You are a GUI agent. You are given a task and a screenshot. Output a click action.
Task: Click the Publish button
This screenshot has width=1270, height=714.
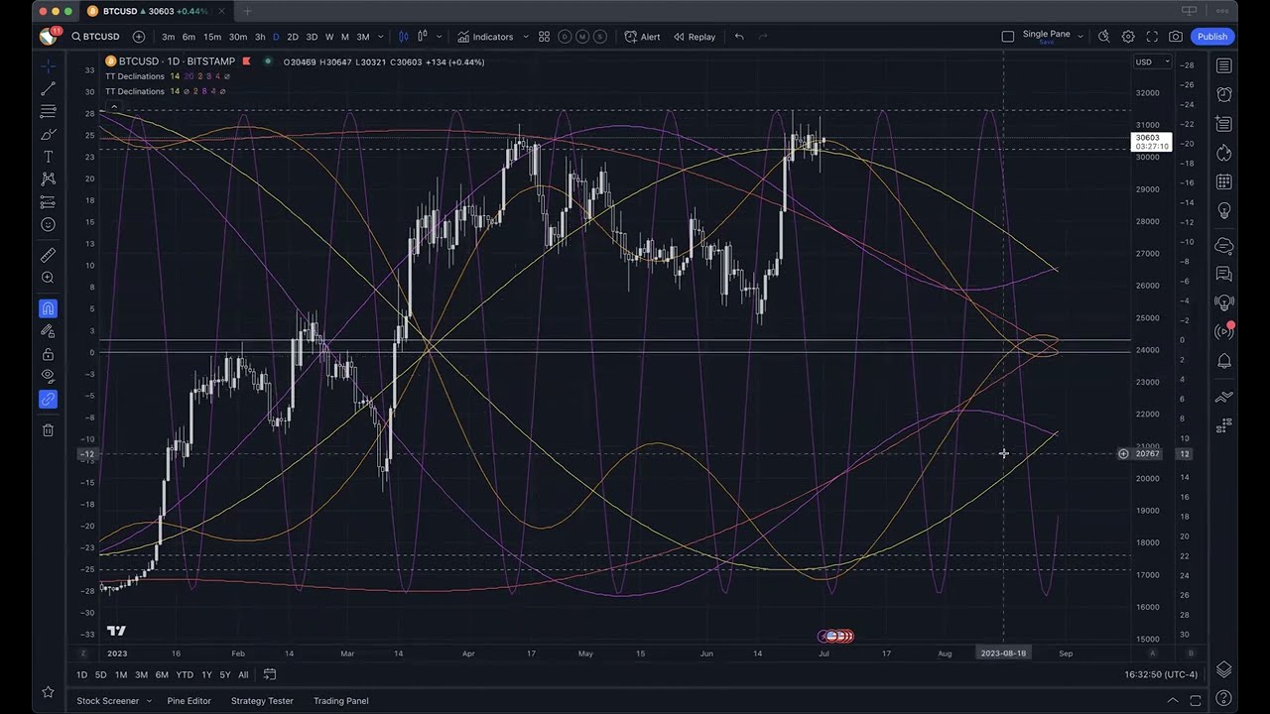pos(1212,37)
